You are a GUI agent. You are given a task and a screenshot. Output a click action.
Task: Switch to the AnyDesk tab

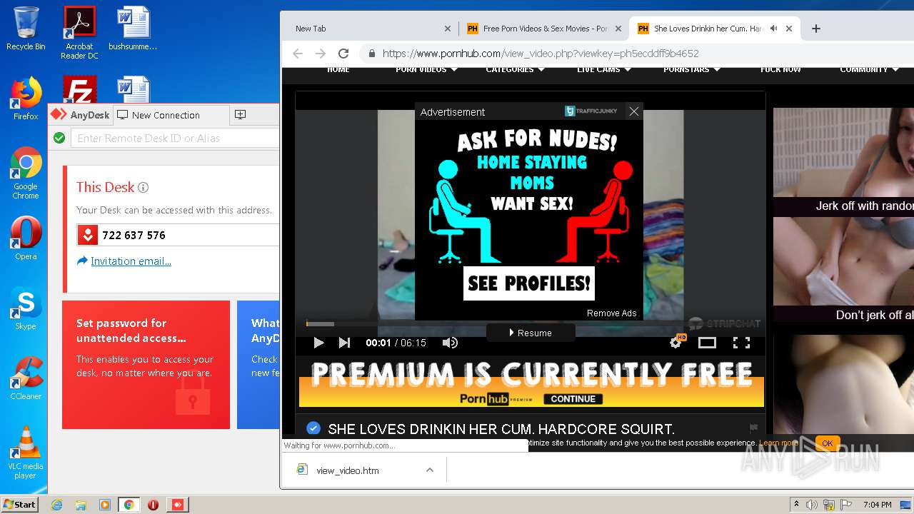tap(80, 115)
